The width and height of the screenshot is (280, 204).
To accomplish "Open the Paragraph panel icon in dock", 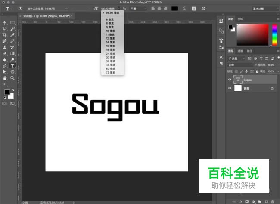I will click(221, 63).
